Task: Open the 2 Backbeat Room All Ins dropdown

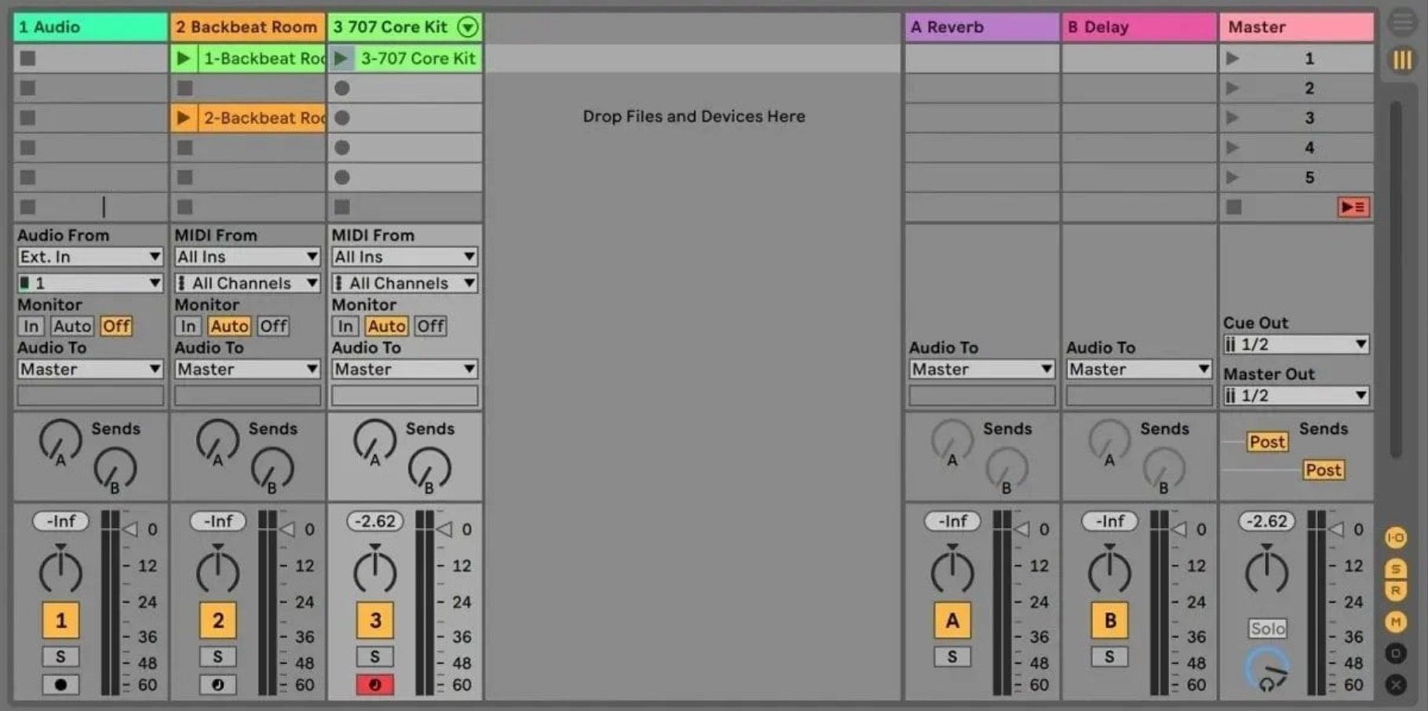Action: point(247,257)
